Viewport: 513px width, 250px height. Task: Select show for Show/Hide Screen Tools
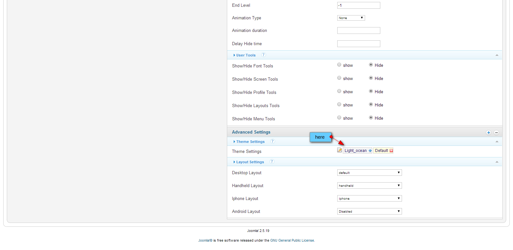(x=339, y=78)
